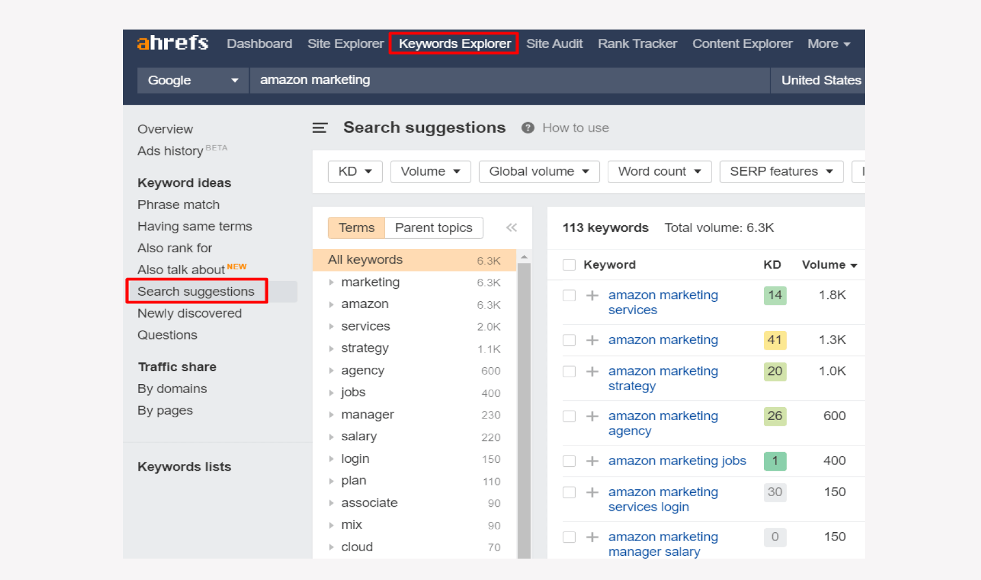Open the How to use link

pyautogui.click(x=576, y=128)
